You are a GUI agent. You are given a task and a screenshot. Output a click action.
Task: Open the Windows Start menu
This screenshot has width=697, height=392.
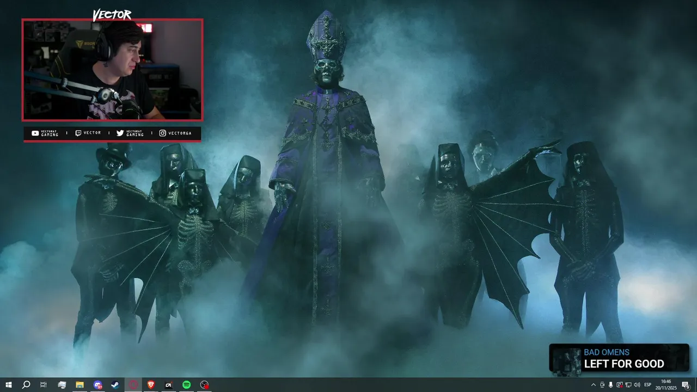(x=8, y=385)
